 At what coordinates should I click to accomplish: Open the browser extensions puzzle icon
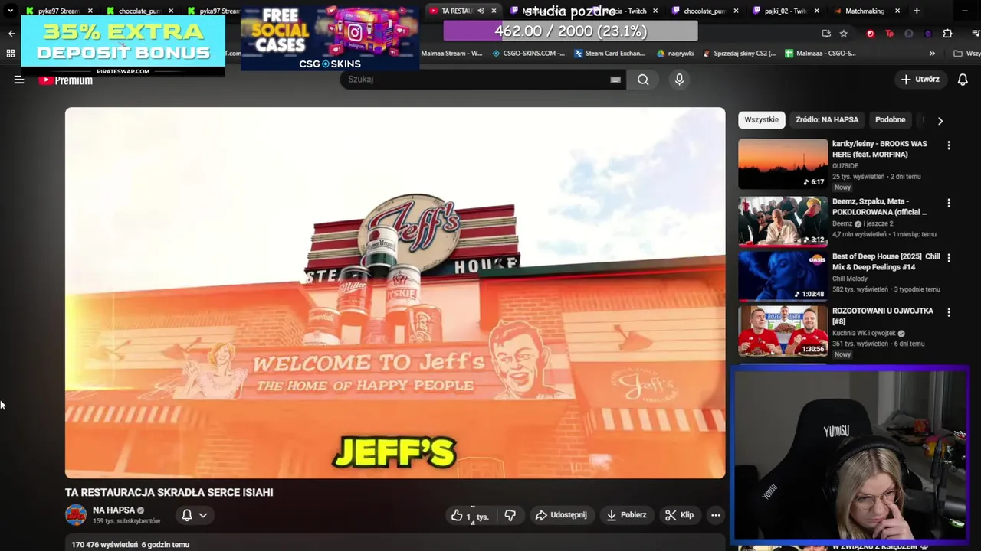point(947,34)
